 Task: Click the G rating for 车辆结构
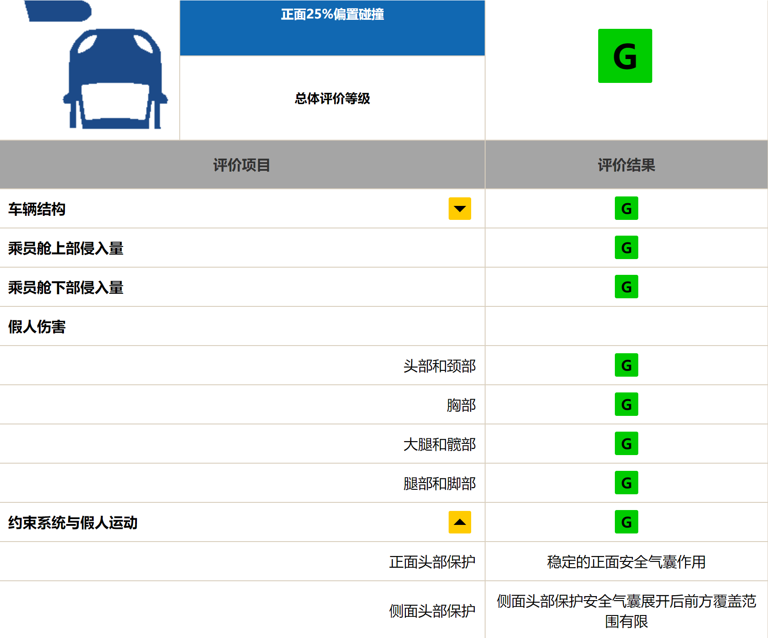[x=626, y=208]
